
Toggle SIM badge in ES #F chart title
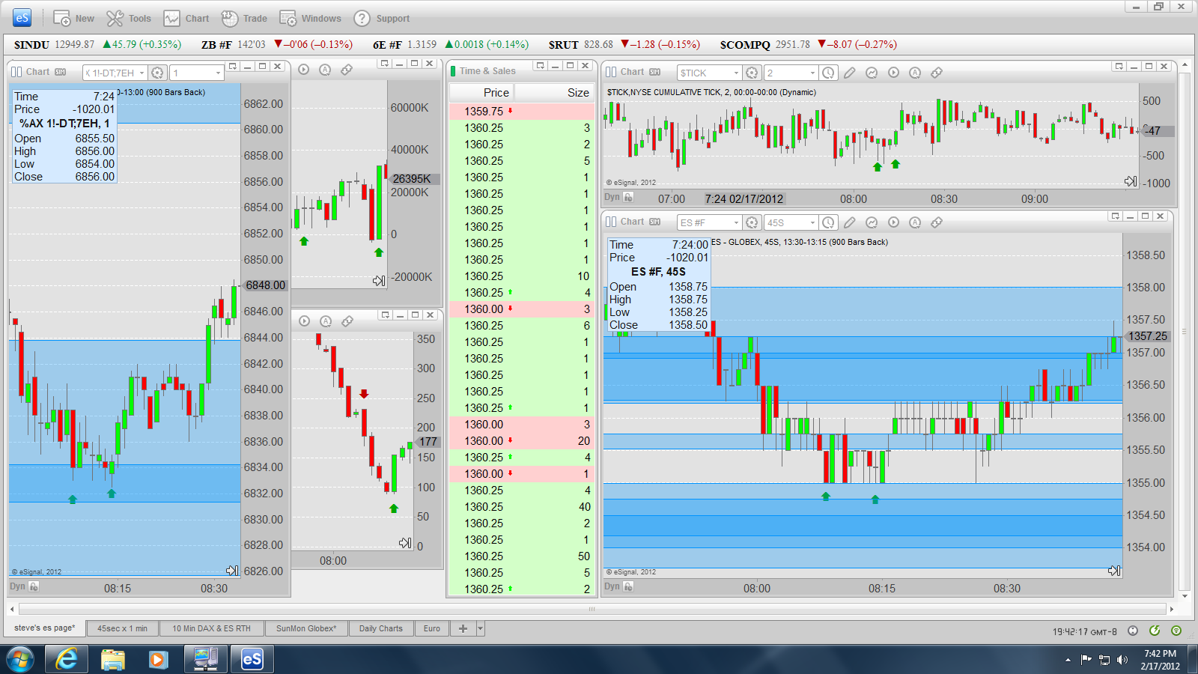point(655,222)
